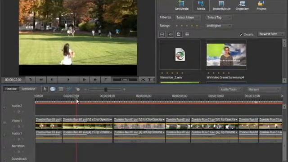Click the shuttle slider in the monitor
The image size is (288, 162).
(125, 80)
